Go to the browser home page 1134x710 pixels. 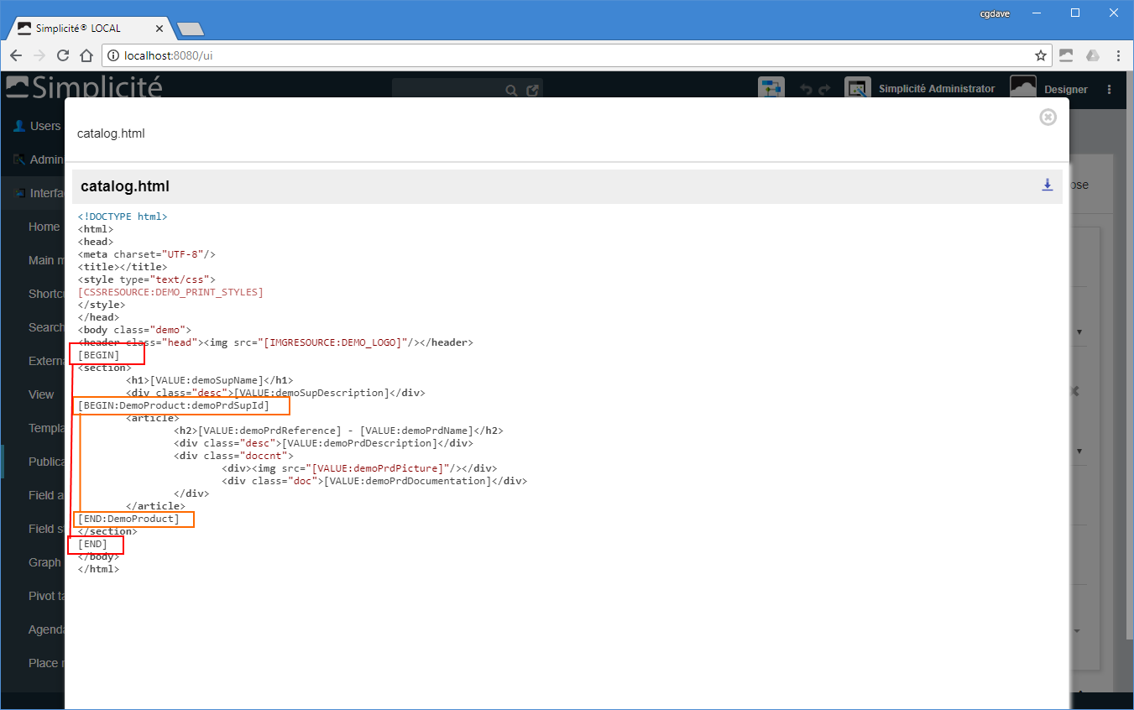pos(86,55)
